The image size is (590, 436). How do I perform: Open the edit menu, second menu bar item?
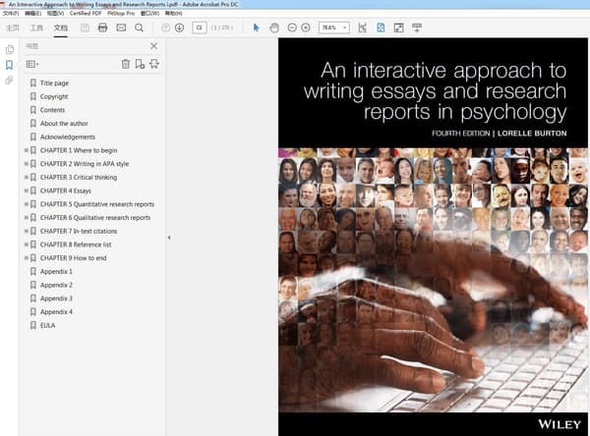coord(32,13)
